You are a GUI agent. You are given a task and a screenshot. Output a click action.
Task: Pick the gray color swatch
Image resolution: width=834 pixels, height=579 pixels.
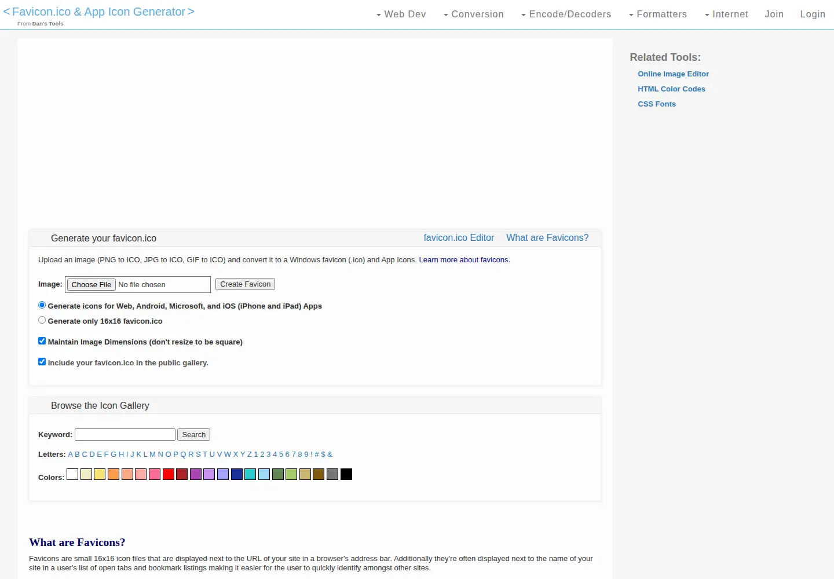[x=332, y=474]
